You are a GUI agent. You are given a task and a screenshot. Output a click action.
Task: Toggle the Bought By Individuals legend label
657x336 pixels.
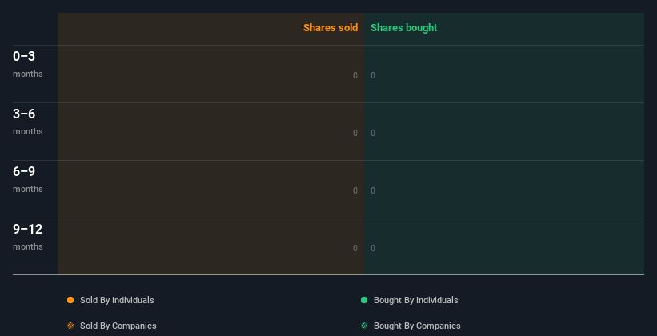[415, 300]
